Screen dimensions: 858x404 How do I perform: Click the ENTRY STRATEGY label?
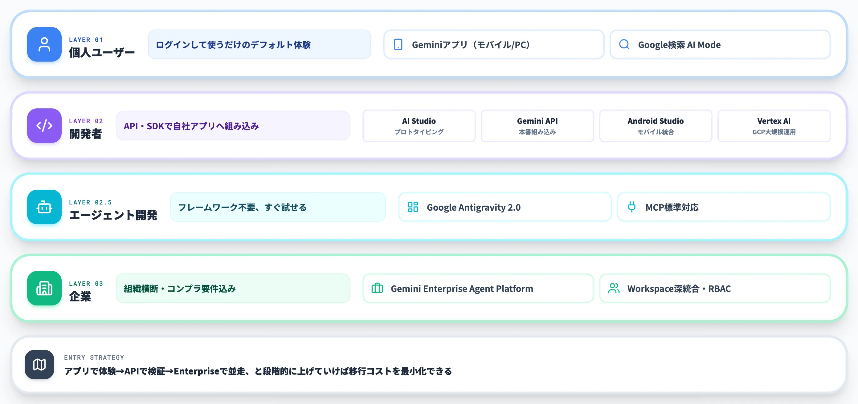[x=94, y=358]
